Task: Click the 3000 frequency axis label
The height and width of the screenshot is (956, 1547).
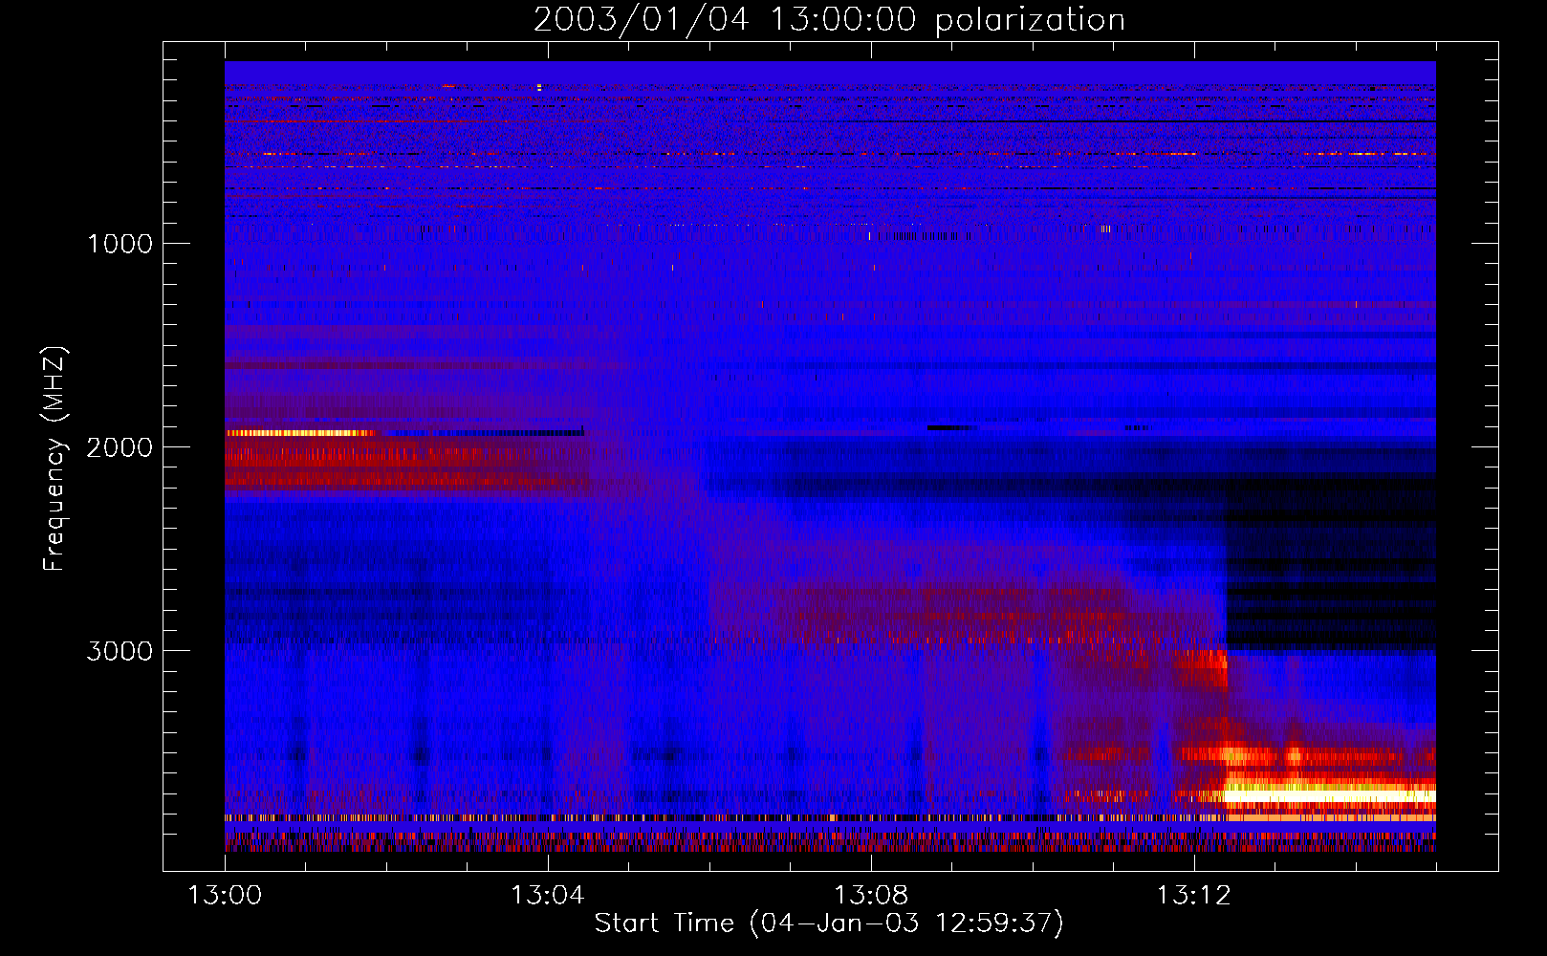Action: click(x=120, y=651)
